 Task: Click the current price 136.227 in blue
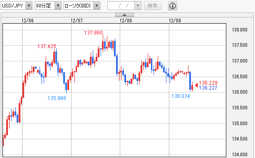[208, 88]
